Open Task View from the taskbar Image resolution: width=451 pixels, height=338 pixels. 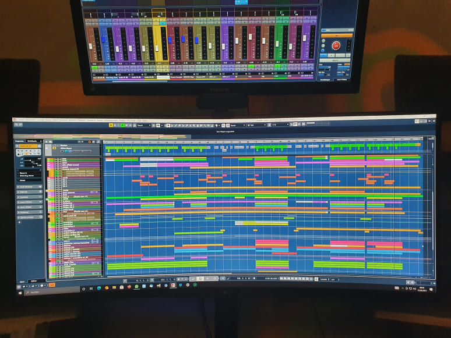91,289
